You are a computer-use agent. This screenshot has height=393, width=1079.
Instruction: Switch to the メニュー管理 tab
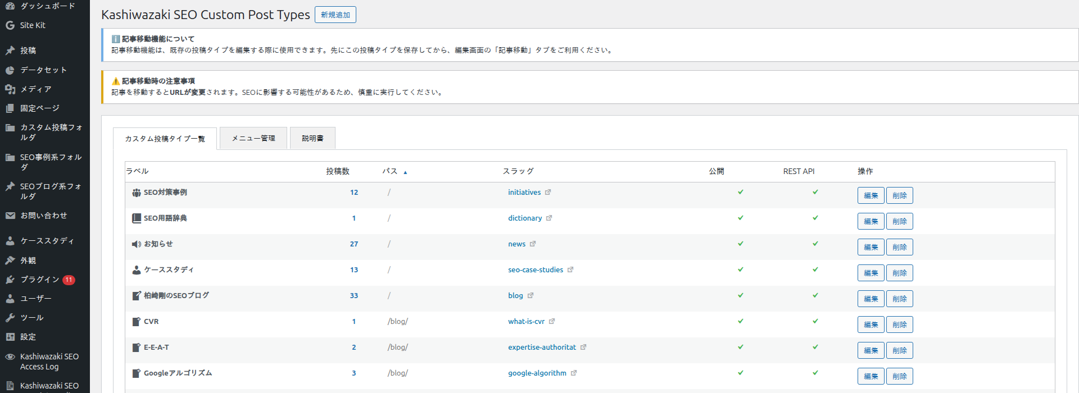click(253, 138)
